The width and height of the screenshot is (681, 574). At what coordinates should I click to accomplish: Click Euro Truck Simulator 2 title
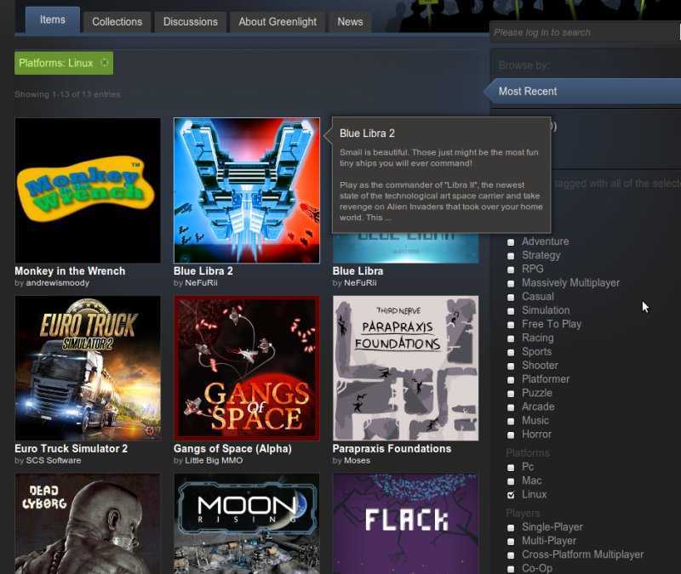coord(72,449)
